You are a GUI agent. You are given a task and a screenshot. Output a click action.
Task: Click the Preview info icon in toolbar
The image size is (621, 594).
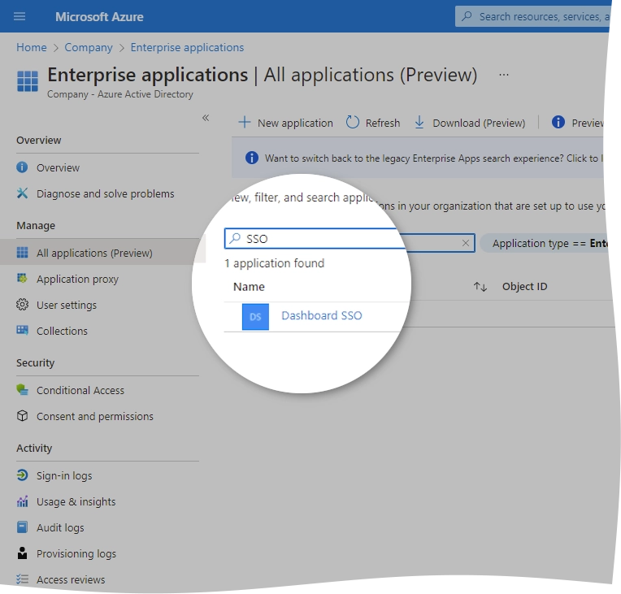pos(558,122)
